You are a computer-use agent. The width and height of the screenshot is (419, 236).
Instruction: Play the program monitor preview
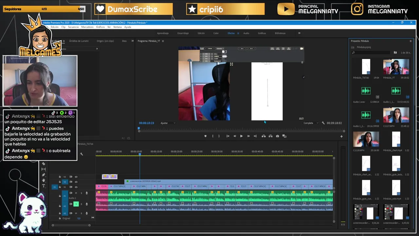[x=241, y=136]
